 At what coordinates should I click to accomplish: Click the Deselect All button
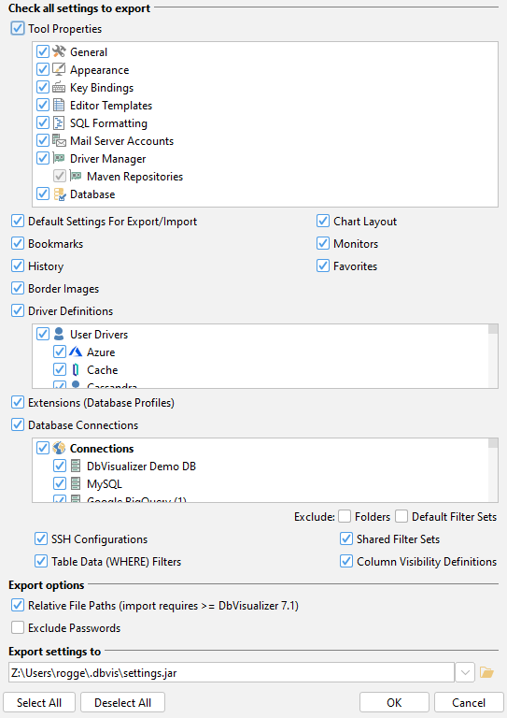pos(122,702)
